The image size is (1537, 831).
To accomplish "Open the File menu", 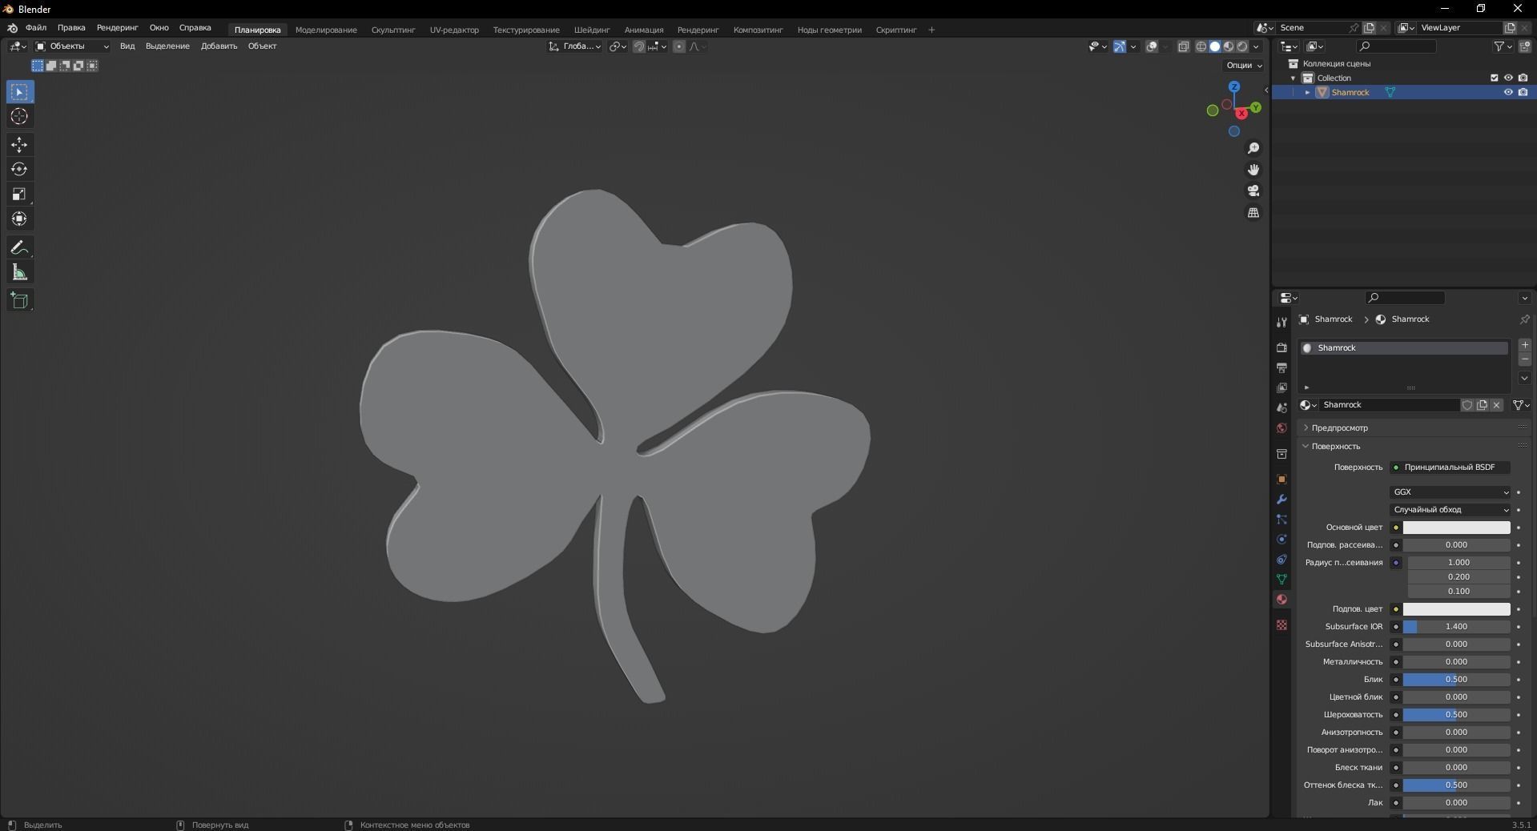I will coord(36,28).
